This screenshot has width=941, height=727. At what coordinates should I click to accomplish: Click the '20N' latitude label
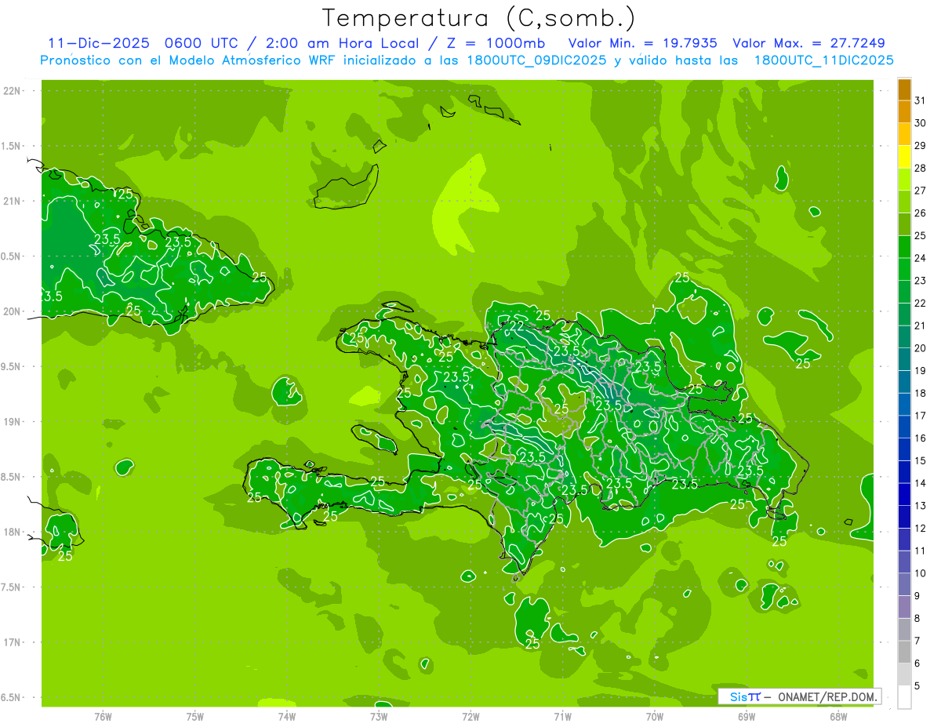(x=11, y=311)
